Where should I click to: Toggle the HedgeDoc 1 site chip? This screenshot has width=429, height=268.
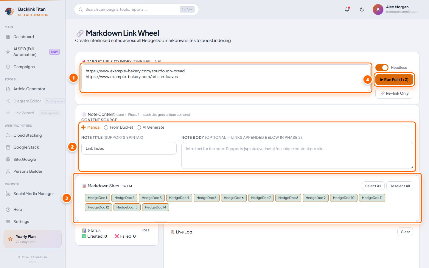(x=97, y=198)
